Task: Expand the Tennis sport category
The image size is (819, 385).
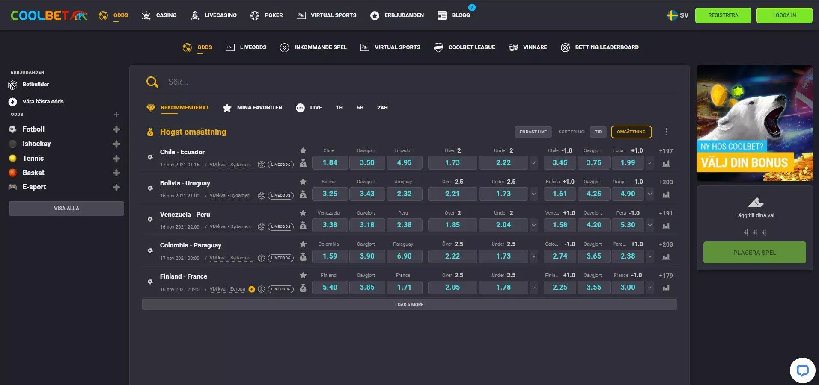Action: pyautogui.click(x=116, y=159)
